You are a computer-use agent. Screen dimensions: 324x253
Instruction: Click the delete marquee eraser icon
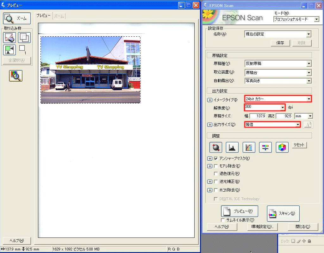pyautogui.click(x=9, y=38)
